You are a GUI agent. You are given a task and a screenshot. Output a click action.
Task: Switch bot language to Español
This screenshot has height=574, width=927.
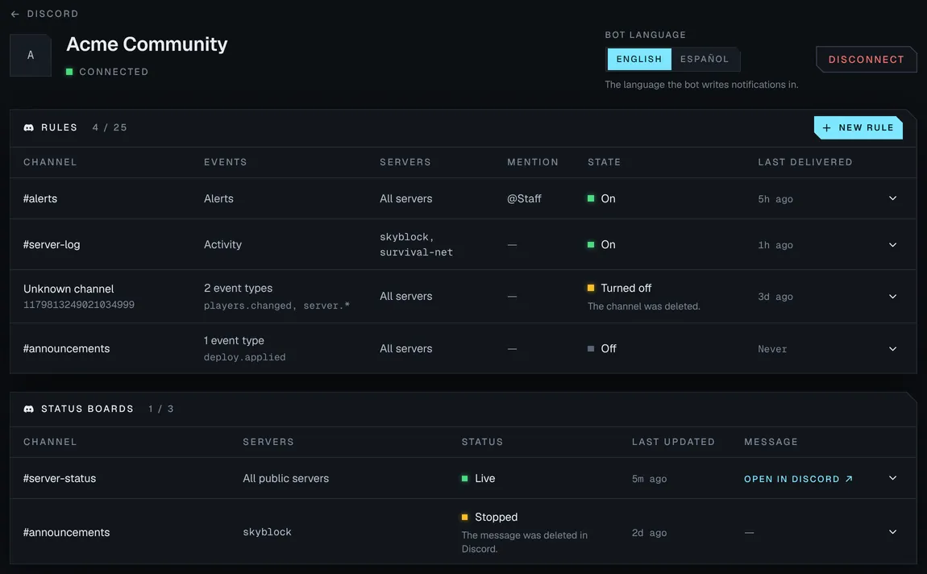[x=705, y=59]
